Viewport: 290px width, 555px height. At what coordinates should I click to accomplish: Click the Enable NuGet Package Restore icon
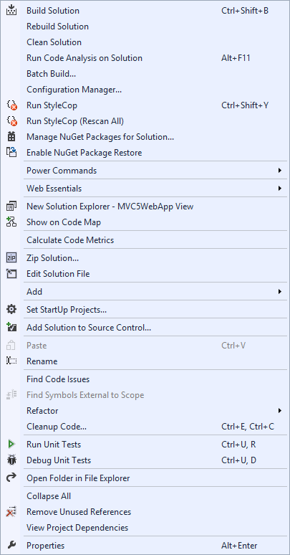pyautogui.click(x=11, y=153)
